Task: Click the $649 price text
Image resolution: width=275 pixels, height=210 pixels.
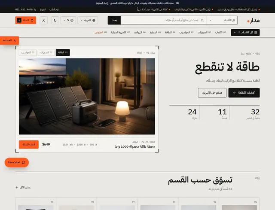Action: point(46,144)
